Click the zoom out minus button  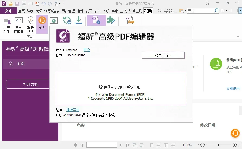(x=202, y=145)
